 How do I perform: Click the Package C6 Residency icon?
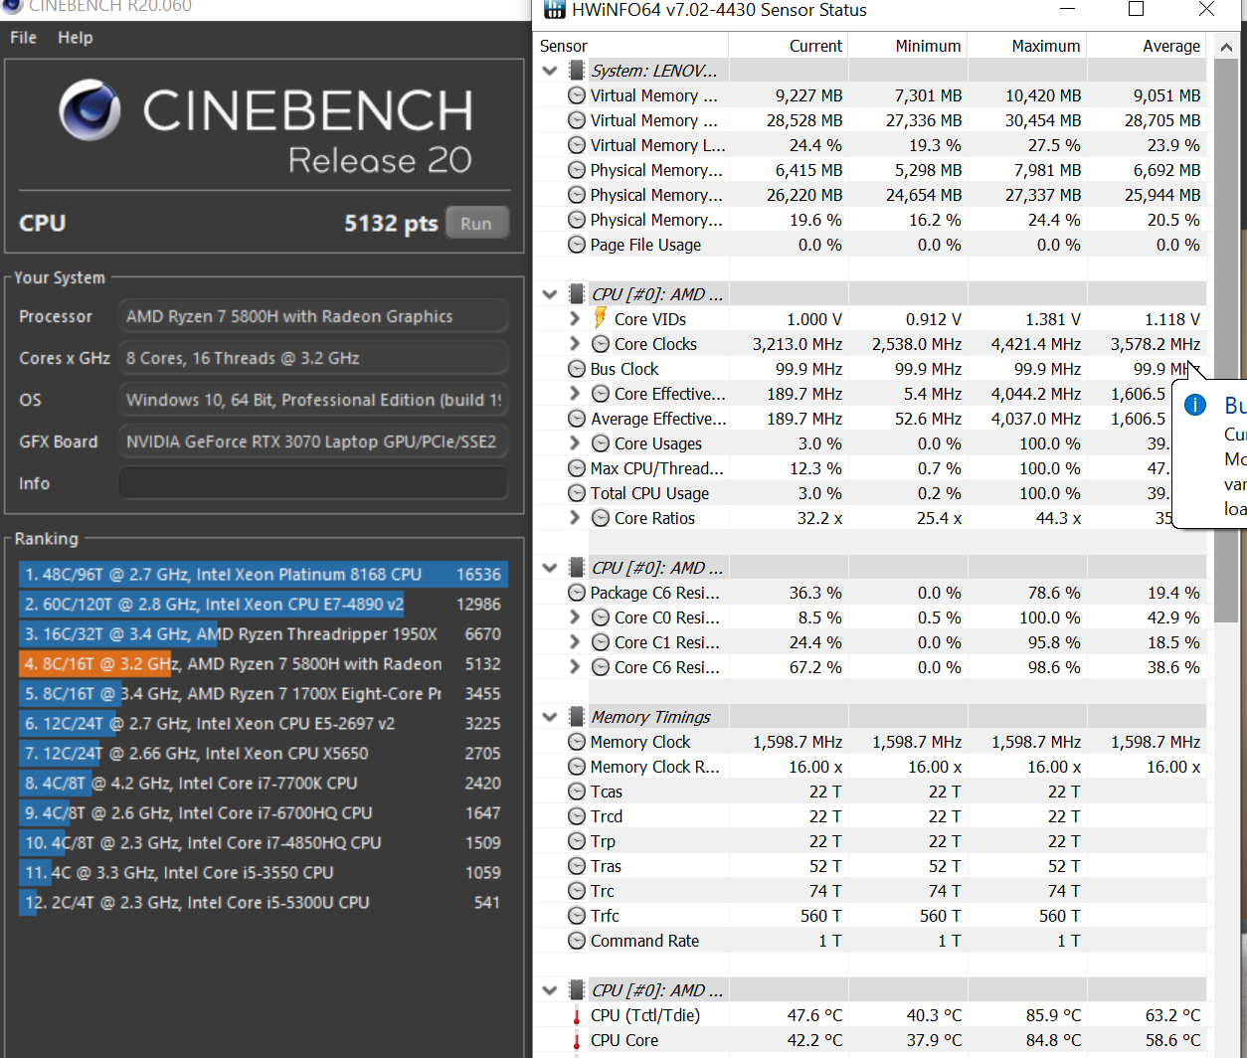[577, 593]
